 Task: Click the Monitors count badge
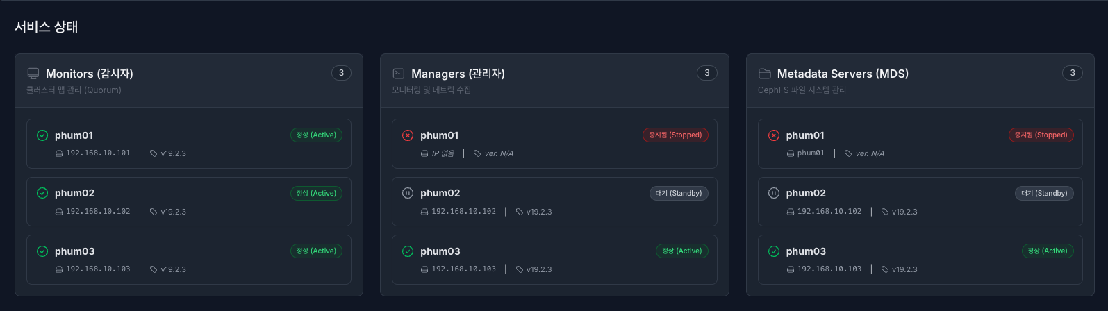click(341, 73)
